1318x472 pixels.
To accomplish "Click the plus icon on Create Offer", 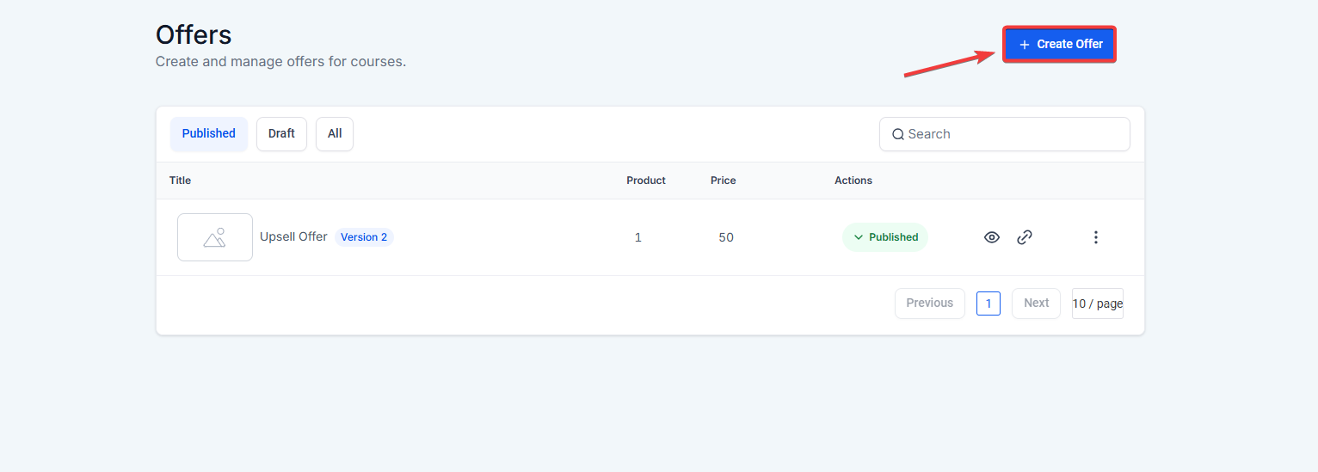I will click(x=1024, y=45).
